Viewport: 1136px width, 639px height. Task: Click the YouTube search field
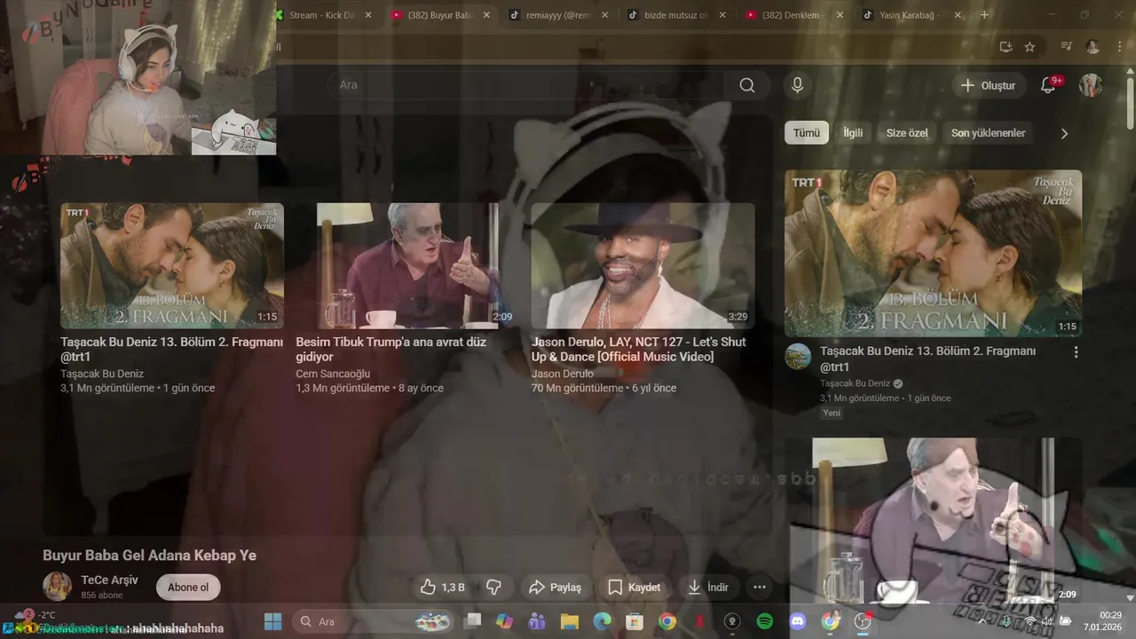click(x=524, y=85)
